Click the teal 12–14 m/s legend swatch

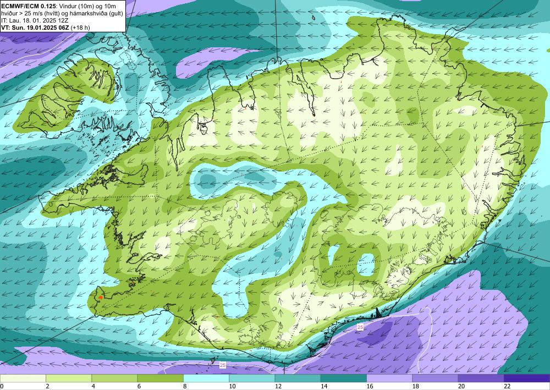298,378
